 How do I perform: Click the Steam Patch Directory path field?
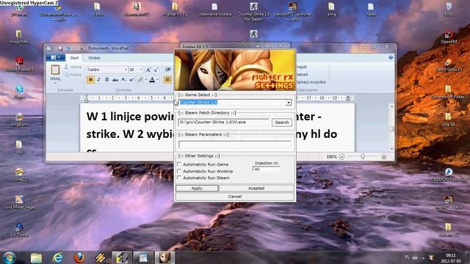pyautogui.click(x=224, y=122)
